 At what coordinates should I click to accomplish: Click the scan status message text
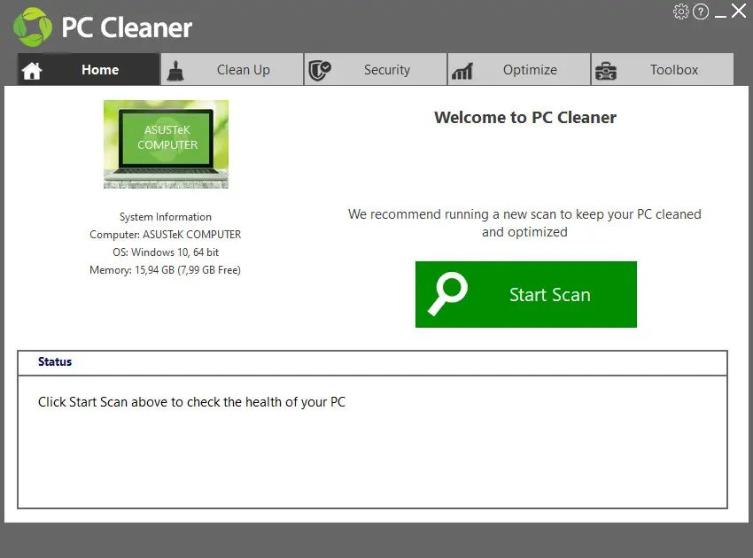[x=190, y=401]
